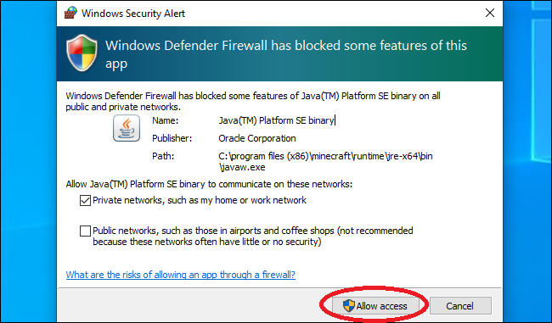552x323 pixels.
Task: Click the Allow Java to communicate heading text
Action: (x=209, y=184)
